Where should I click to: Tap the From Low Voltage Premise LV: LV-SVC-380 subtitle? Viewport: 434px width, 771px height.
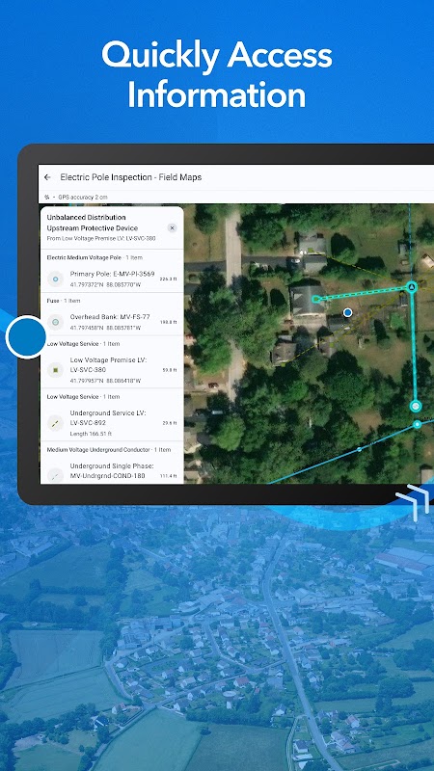click(101, 238)
